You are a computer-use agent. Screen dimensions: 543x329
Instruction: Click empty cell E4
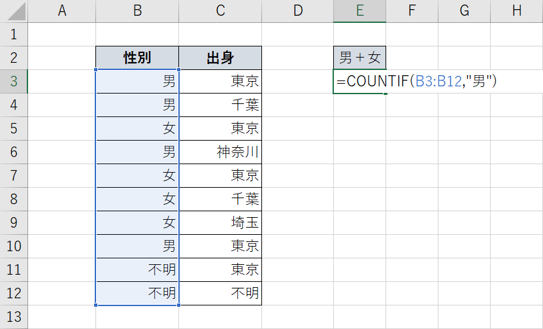coord(360,105)
